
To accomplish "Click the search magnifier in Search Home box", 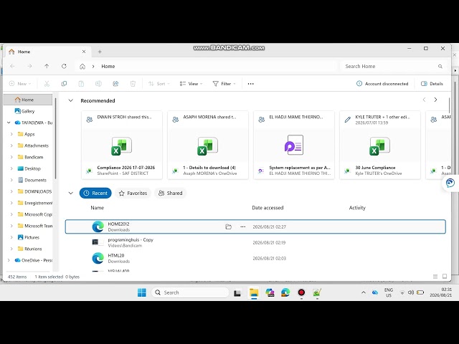I will click(x=440, y=67).
